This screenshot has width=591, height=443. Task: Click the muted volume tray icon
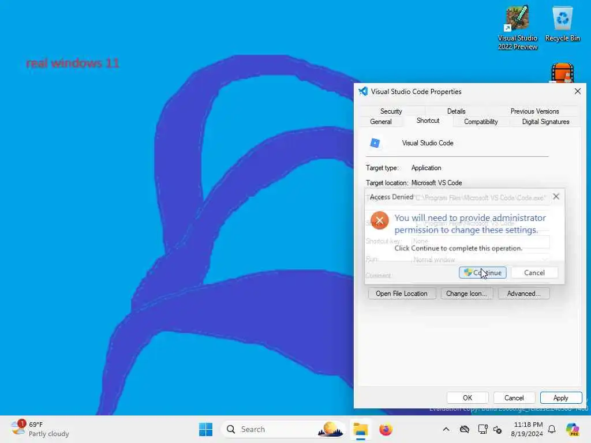pyautogui.click(x=498, y=430)
